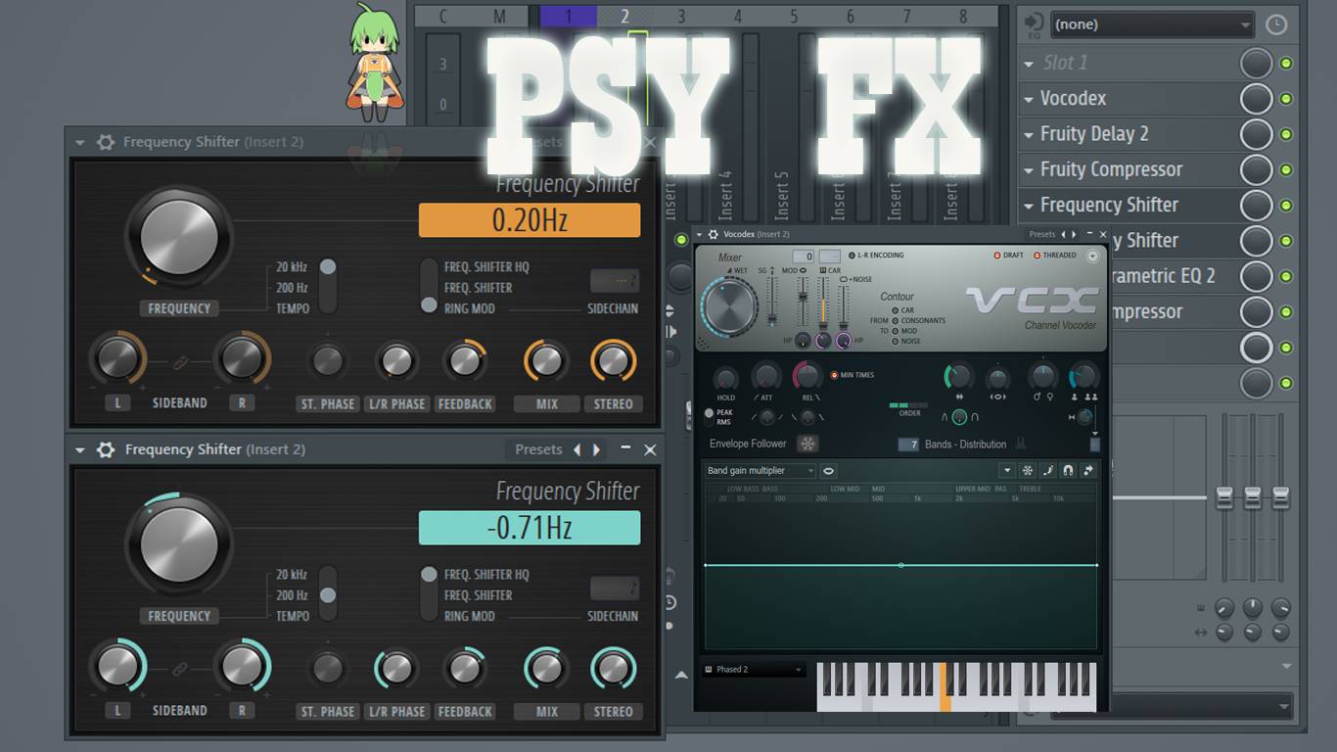The image size is (1337, 752).
Task: Click arrow icon at right of Vocodex editor toolbar
Action: pos(1088,471)
